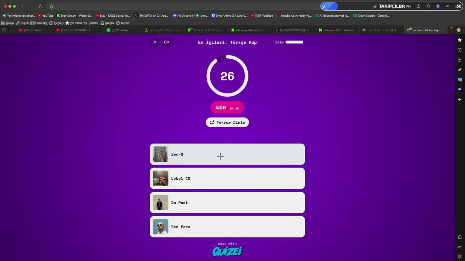Image resolution: width=465 pixels, height=261 pixels.
Task: Open the Yer imleri menu
Action: pos(74,23)
